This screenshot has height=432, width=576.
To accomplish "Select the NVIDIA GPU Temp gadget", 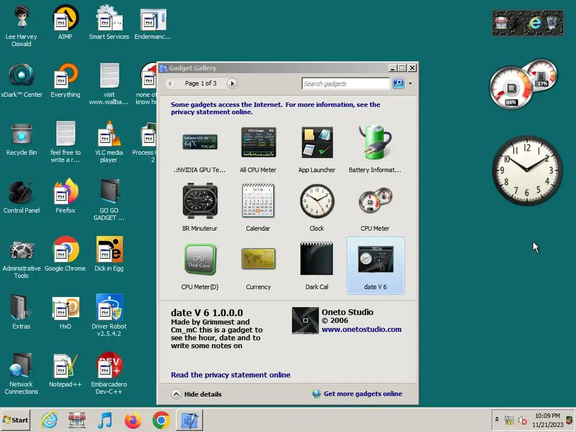I will [200, 149].
